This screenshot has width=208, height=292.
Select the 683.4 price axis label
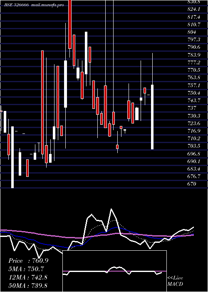[x=194, y=169]
